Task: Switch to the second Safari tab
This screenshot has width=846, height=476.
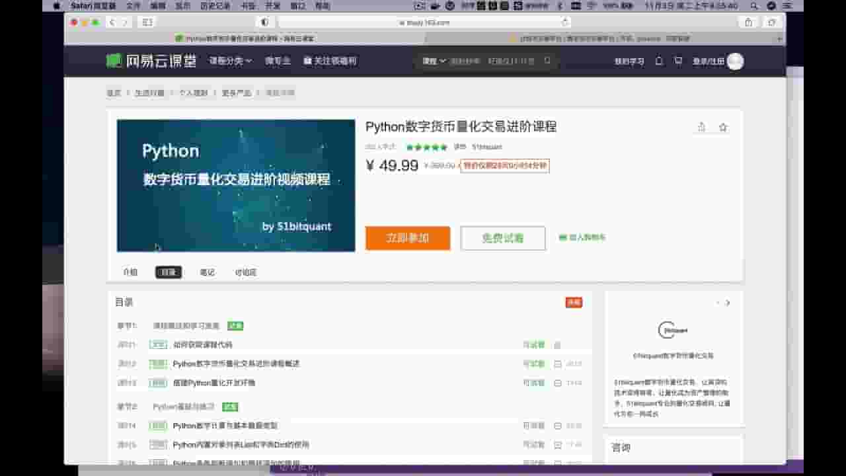Action: (600, 39)
